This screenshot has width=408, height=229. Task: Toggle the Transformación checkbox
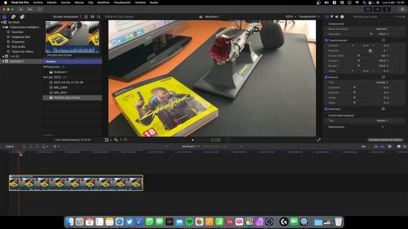pos(326,40)
